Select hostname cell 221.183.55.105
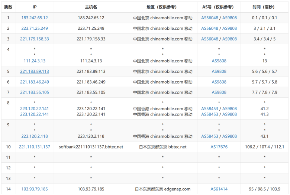290x195 pixels. [x=91, y=92]
